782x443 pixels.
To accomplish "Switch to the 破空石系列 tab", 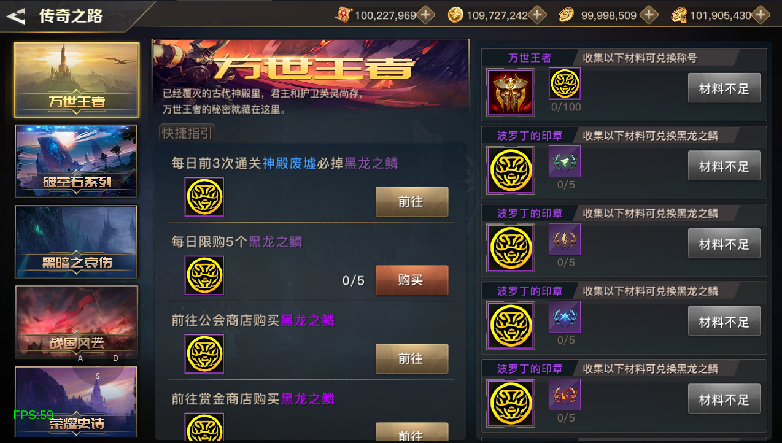I will click(77, 161).
